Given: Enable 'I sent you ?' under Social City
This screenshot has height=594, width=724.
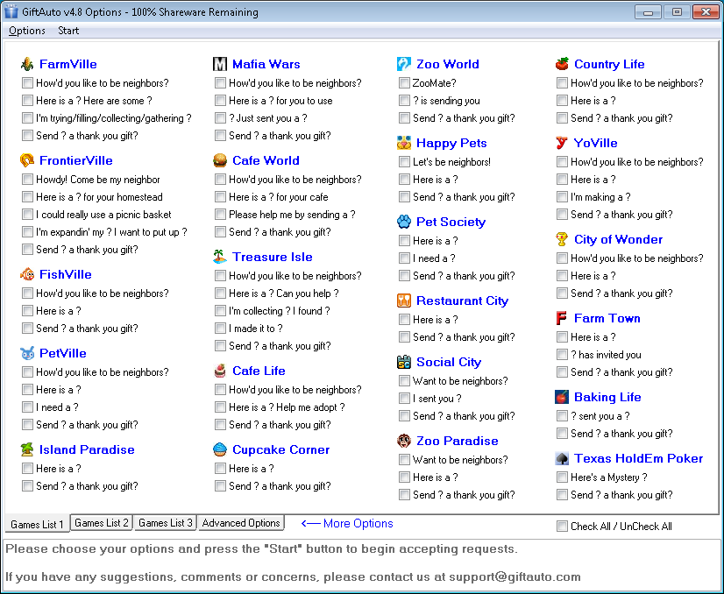Looking at the screenshot, I should pos(404,399).
